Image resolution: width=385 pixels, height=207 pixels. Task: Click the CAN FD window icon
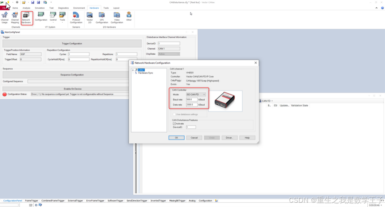pos(260,101)
